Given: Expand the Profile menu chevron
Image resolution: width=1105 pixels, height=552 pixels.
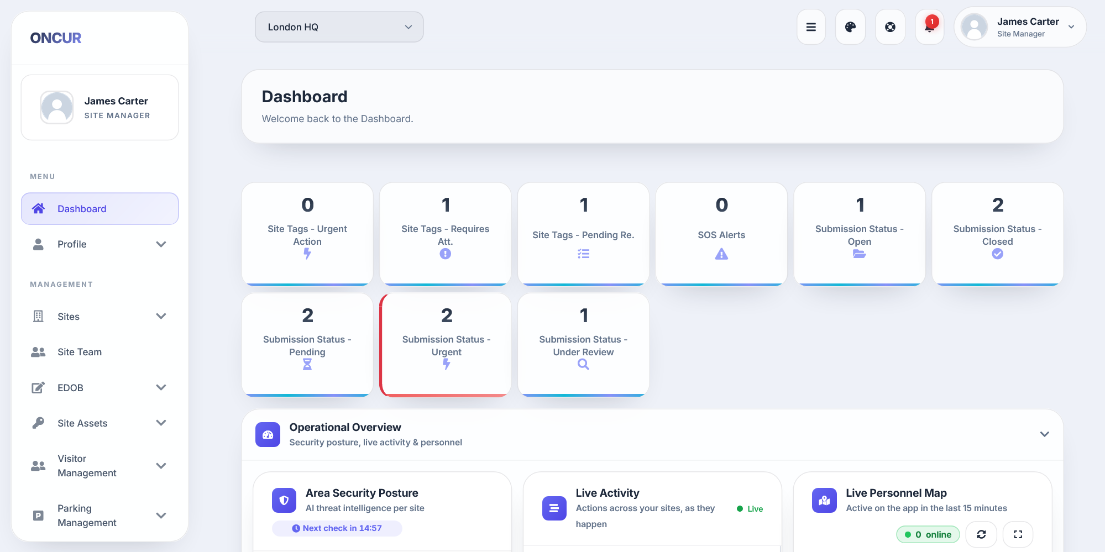Looking at the screenshot, I should pyautogui.click(x=161, y=244).
